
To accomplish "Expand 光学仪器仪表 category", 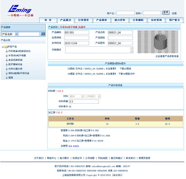I will (7, 69).
